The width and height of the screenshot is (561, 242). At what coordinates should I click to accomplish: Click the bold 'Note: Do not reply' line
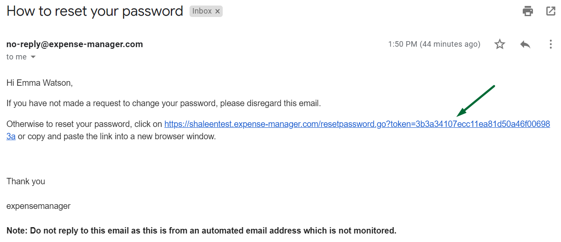pyautogui.click(x=201, y=231)
